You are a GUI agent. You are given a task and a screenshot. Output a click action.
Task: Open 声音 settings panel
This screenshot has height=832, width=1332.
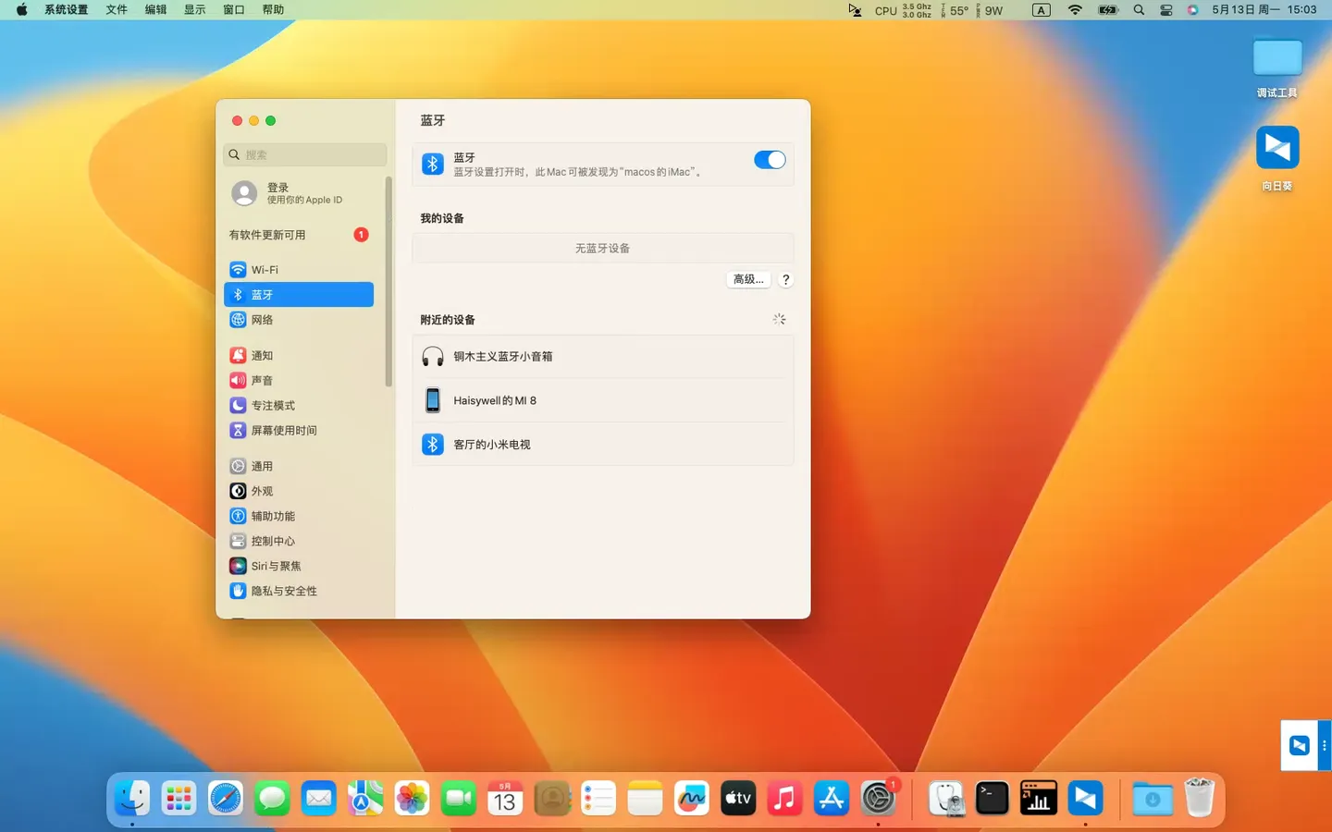[262, 380]
